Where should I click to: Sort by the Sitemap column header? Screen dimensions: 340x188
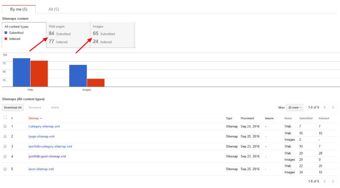pos(34,118)
